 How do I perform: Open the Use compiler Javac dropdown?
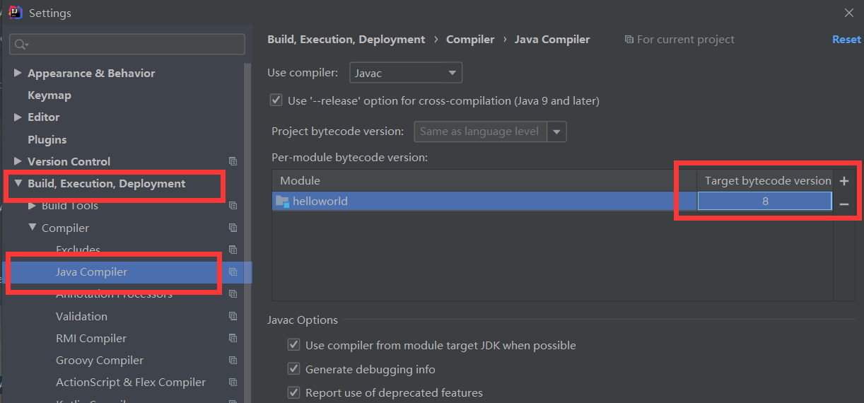tap(406, 72)
